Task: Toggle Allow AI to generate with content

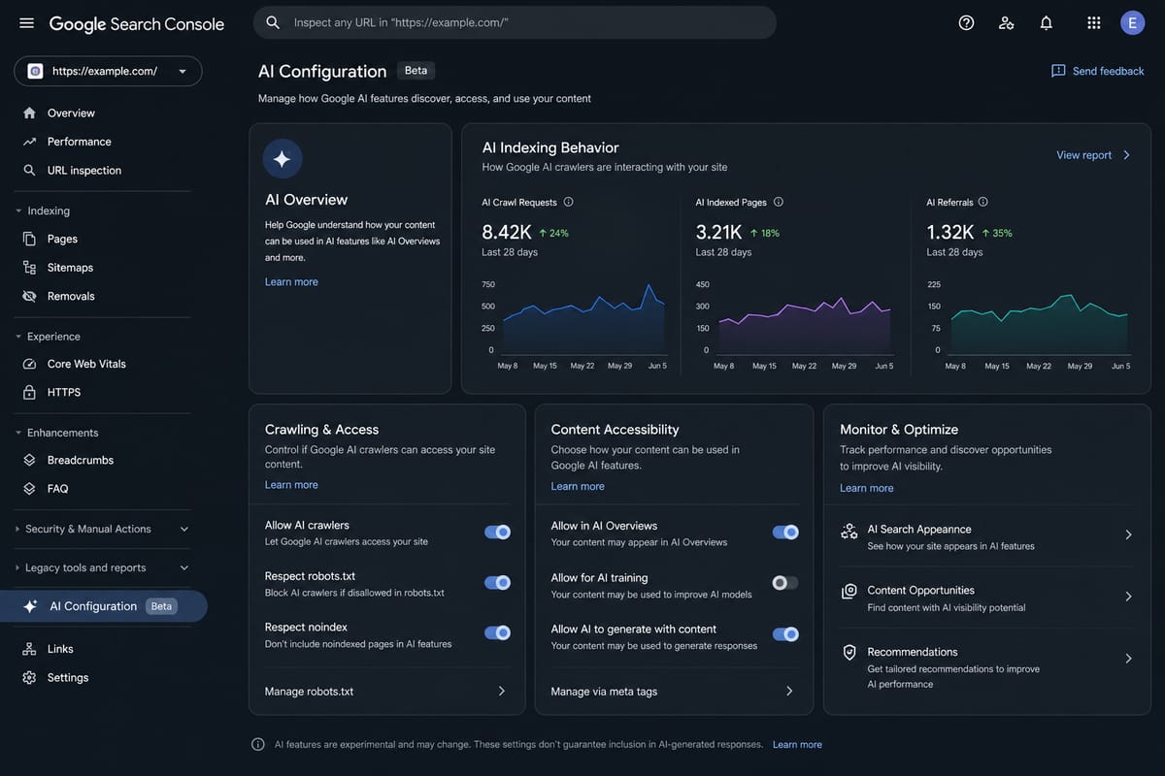Action: point(785,634)
